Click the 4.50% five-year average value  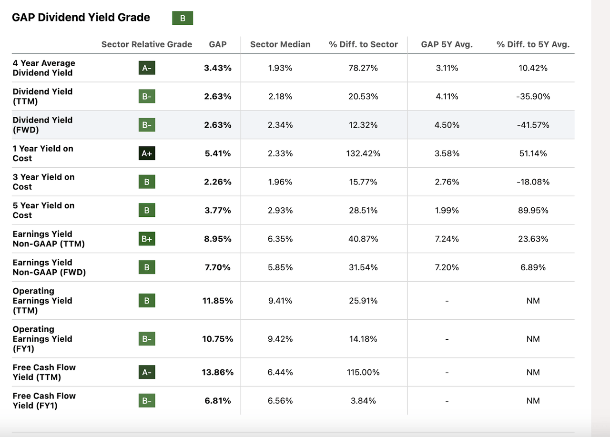coord(447,125)
